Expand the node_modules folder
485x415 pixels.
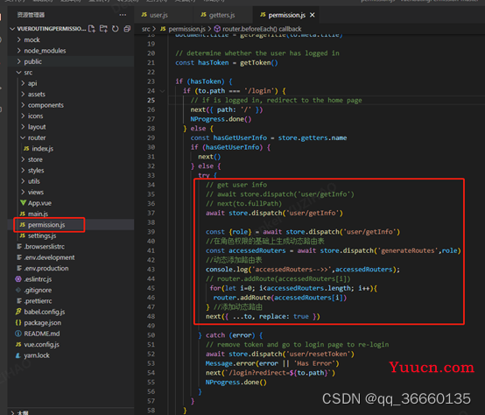point(45,51)
